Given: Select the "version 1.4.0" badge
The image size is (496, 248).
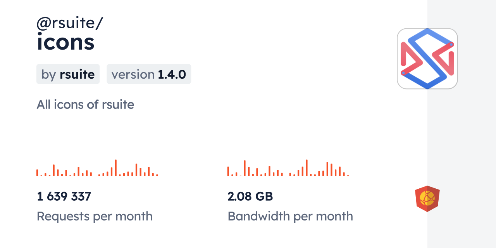Looking at the screenshot, I should (149, 74).
